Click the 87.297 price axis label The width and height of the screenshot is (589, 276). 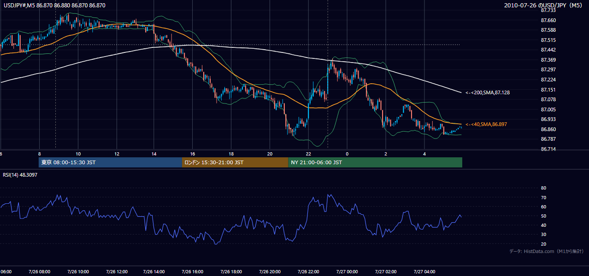point(548,69)
